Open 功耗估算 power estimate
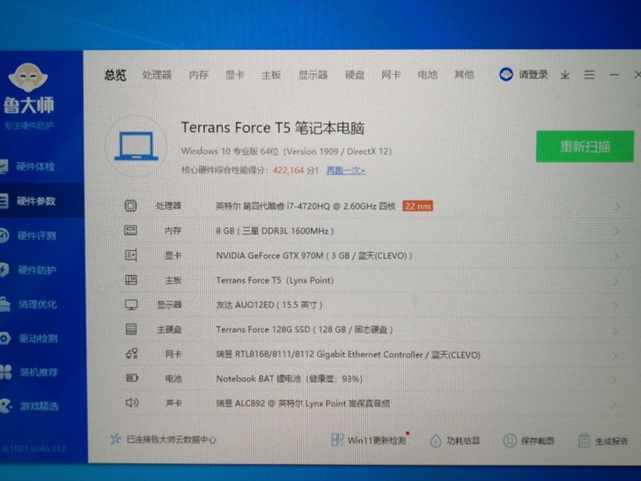The height and width of the screenshot is (481, 641). click(x=455, y=440)
